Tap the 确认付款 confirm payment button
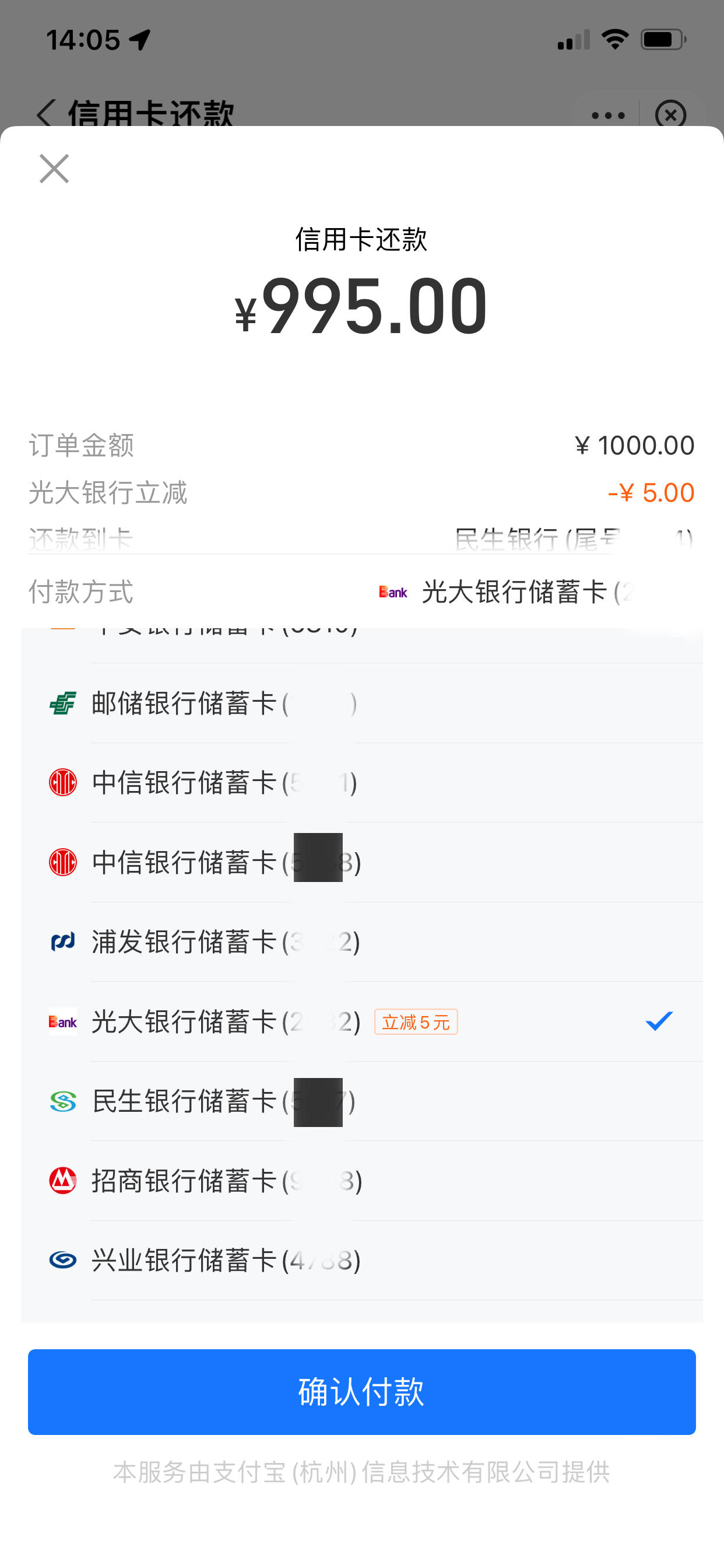 click(x=362, y=1392)
